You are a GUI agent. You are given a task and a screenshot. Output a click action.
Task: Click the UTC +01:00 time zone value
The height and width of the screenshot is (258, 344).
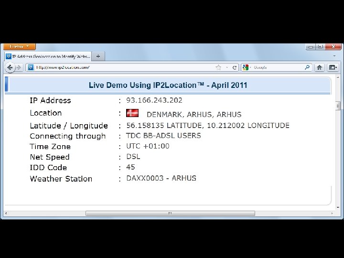click(x=148, y=146)
